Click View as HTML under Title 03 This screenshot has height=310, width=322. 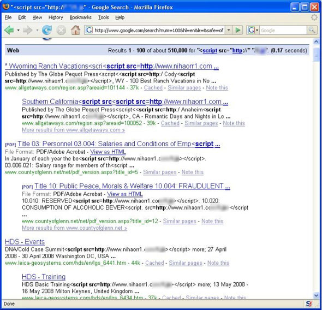[x=108, y=152]
